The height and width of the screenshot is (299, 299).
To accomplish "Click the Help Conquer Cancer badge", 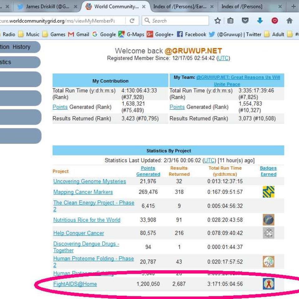I will (268, 233).
